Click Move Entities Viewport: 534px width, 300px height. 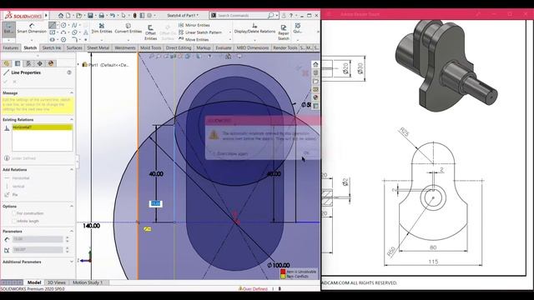(x=194, y=39)
